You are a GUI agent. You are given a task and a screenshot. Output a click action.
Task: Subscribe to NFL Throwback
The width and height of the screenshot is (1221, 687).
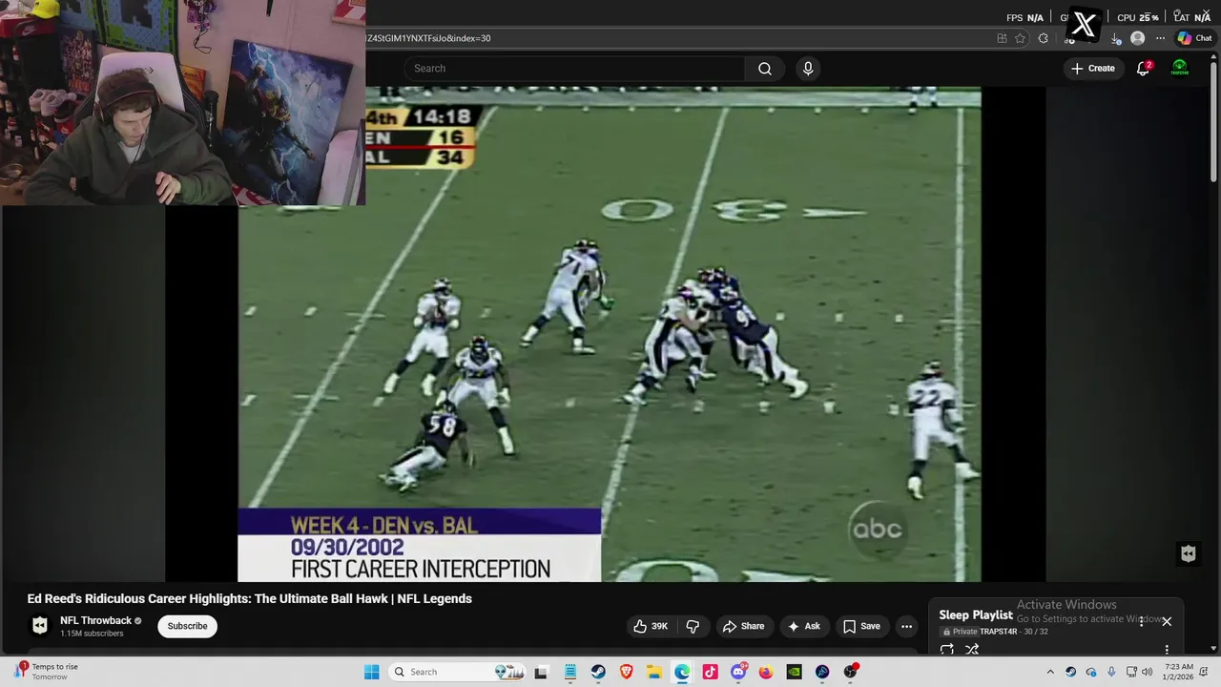point(187,626)
